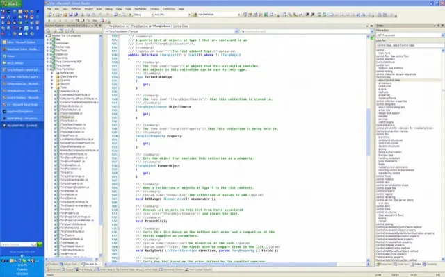The height and width of the screenshot is (277, 445).
Task: Select 'about Control class' index entry
Action: [x=389, y=80]
